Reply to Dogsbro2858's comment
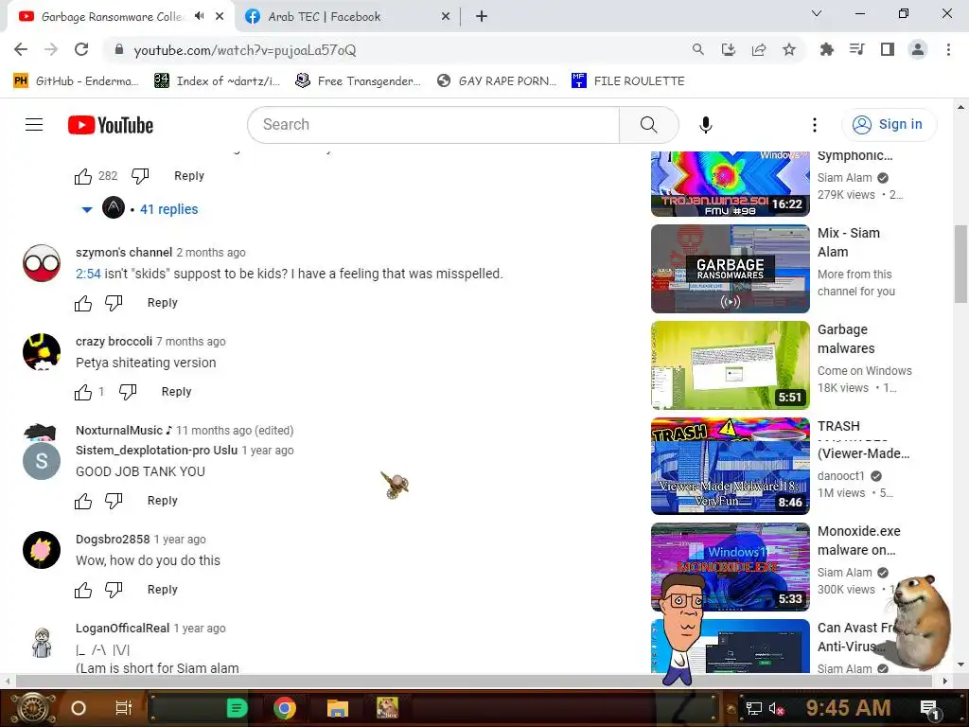This screenshot has height=727, width=969. (163, 590)
